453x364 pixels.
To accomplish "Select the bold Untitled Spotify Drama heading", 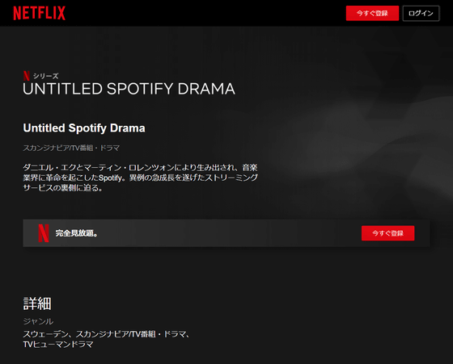I will [x=84, y=128].
